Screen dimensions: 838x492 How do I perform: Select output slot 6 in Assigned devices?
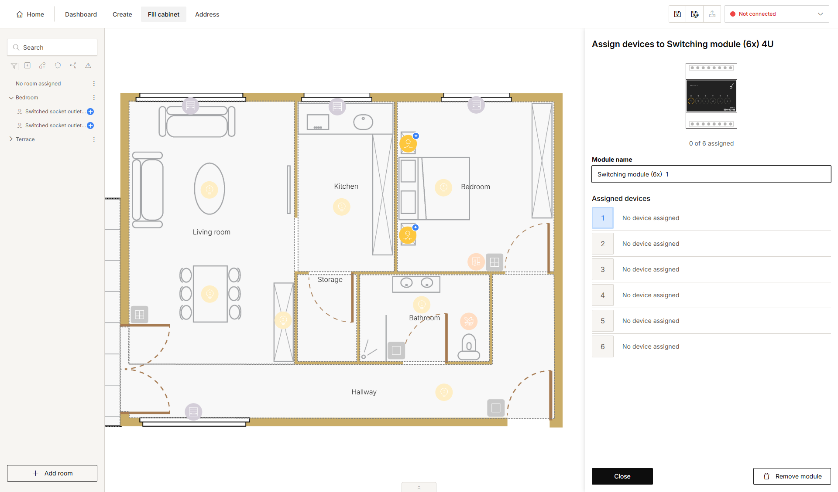(x=603, y=346)
